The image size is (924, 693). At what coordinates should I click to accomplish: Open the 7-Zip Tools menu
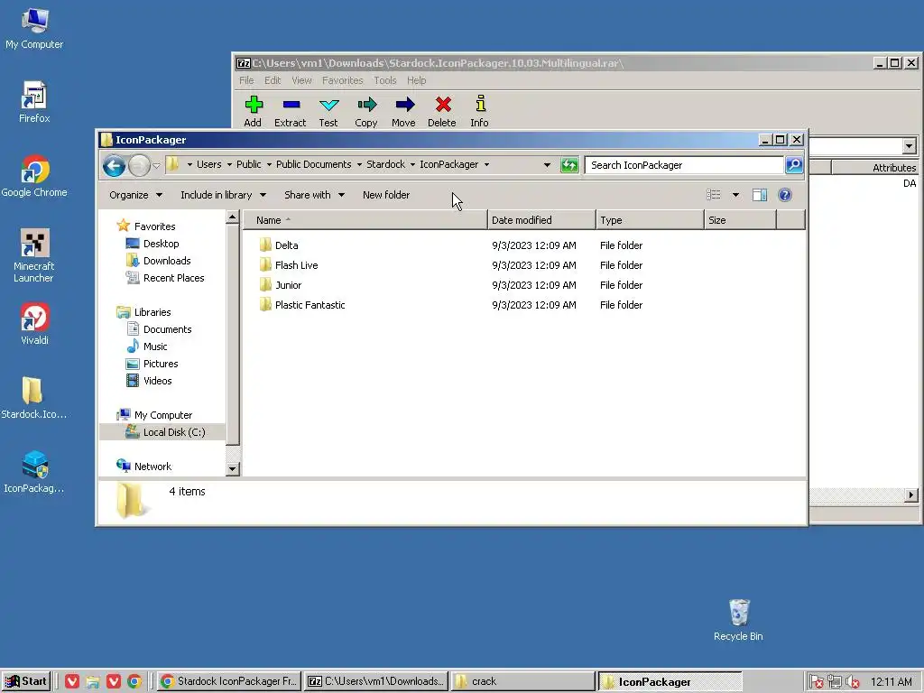point(384,80)
